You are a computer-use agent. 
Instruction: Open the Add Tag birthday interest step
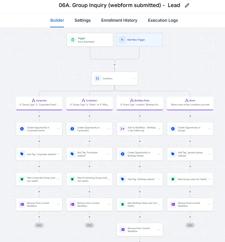pos(140,179)
